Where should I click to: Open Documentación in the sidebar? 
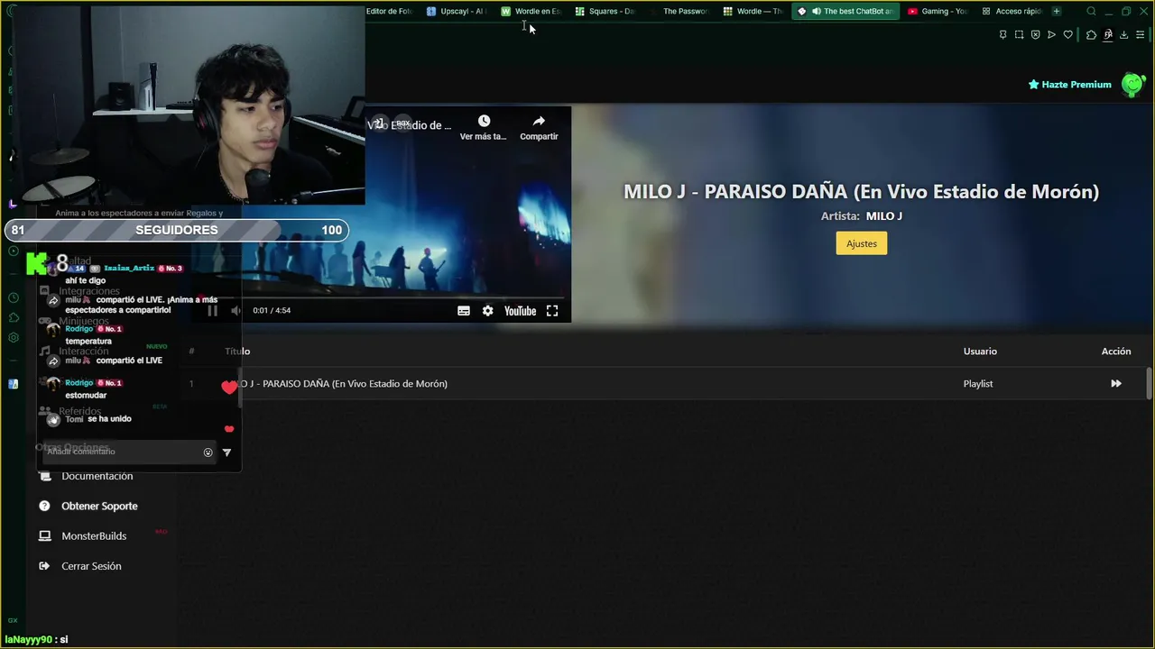pyautogui.click(x=97, y=476)
